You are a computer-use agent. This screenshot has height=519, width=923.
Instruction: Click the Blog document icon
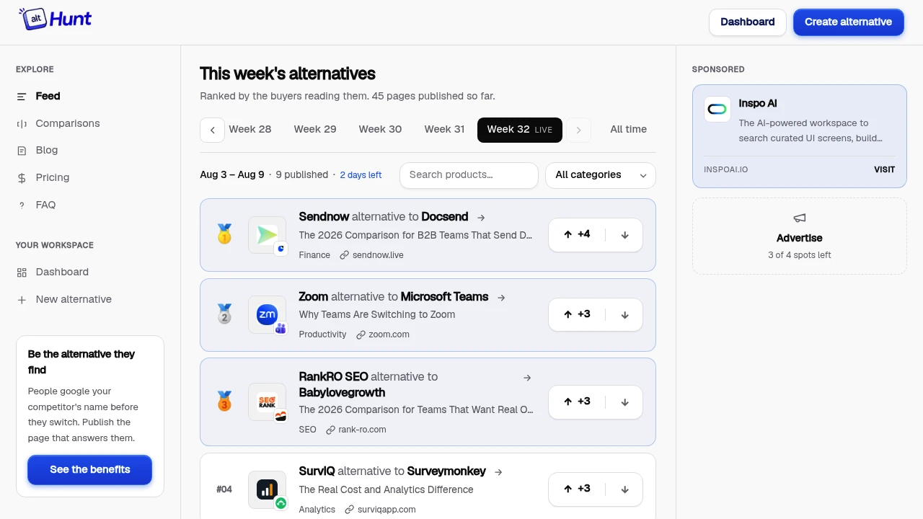[22, 151]
